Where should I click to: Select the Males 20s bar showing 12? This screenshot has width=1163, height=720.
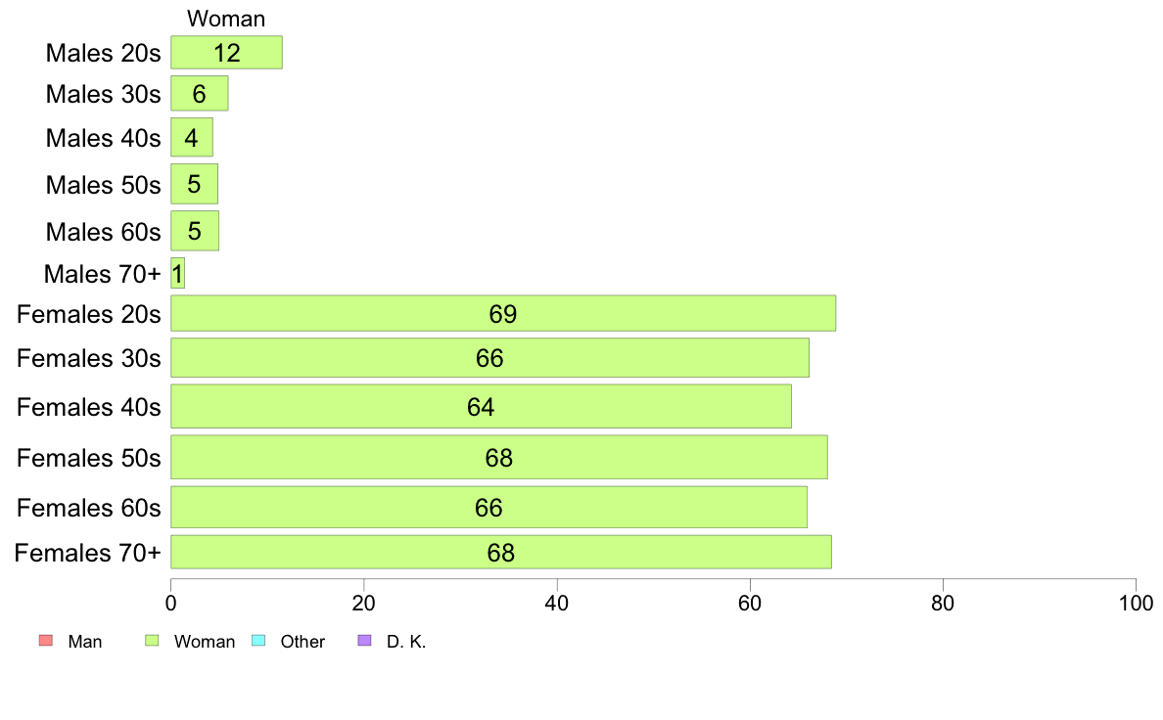(226, 53)
